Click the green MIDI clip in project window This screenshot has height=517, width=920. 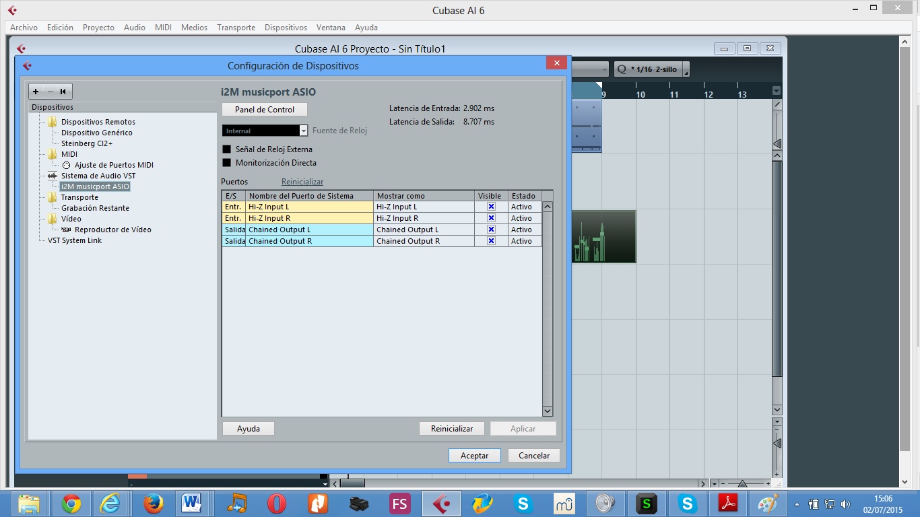point(604,237)
